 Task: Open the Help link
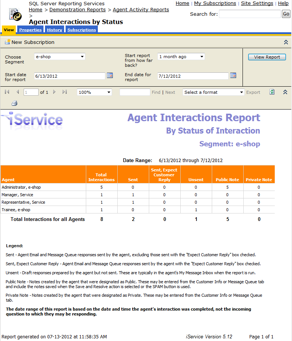pos(283,3)
